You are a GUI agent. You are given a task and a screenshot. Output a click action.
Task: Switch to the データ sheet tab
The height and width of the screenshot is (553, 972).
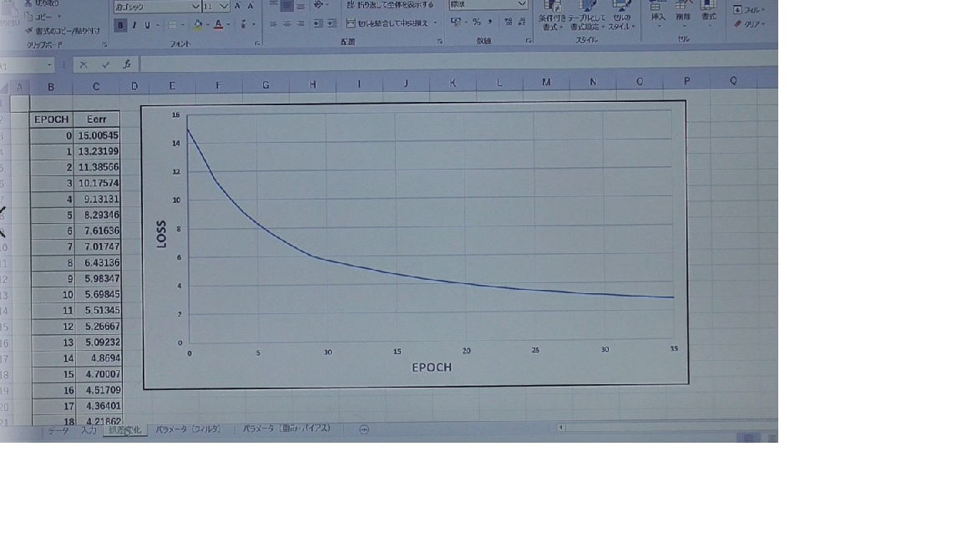(x=58, y=430)
